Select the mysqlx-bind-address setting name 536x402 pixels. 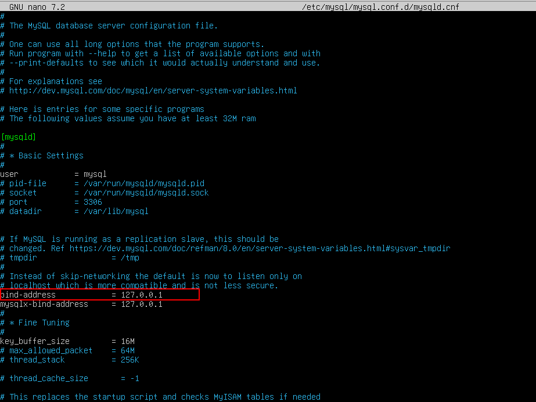(x=44, y=304)
